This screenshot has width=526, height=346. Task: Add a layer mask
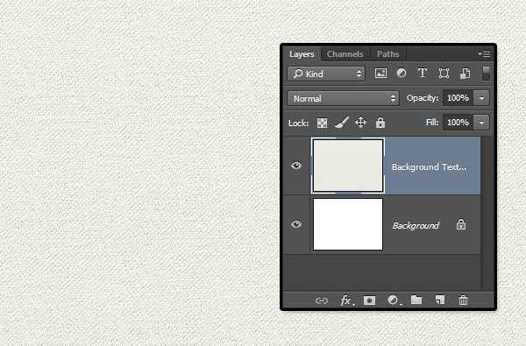(x=369, y=300)
